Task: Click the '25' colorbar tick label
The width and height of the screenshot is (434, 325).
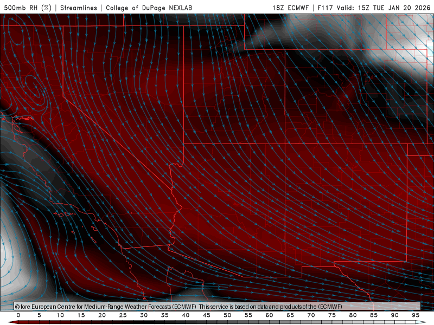Action: click(123, 315)
